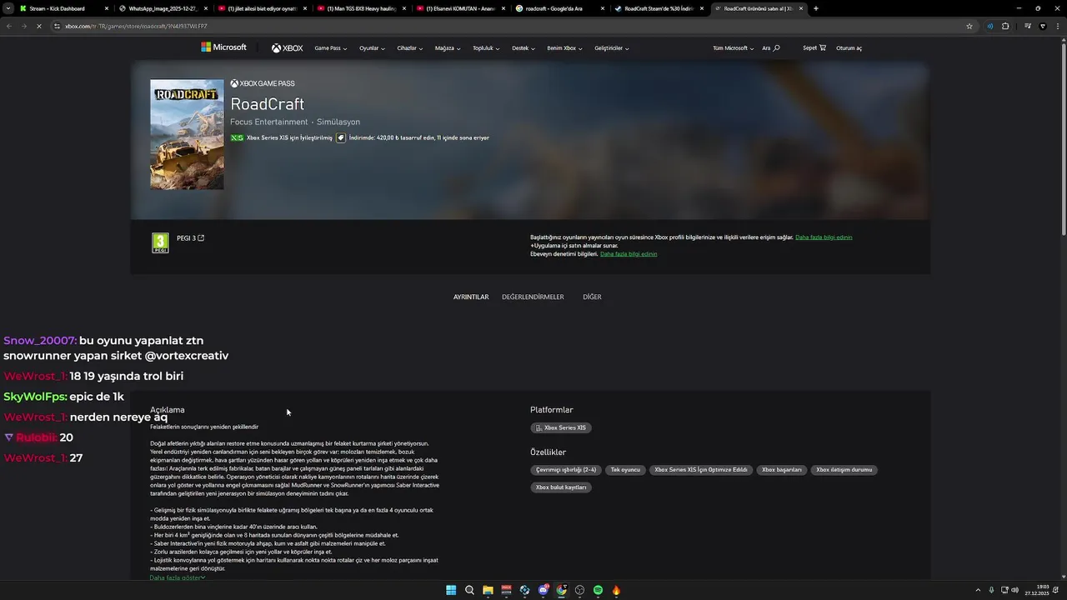This screenshot has width=1067, height=600.
Task: Click the Focus Entertainment publisher link
Action: tap(269, 122)
